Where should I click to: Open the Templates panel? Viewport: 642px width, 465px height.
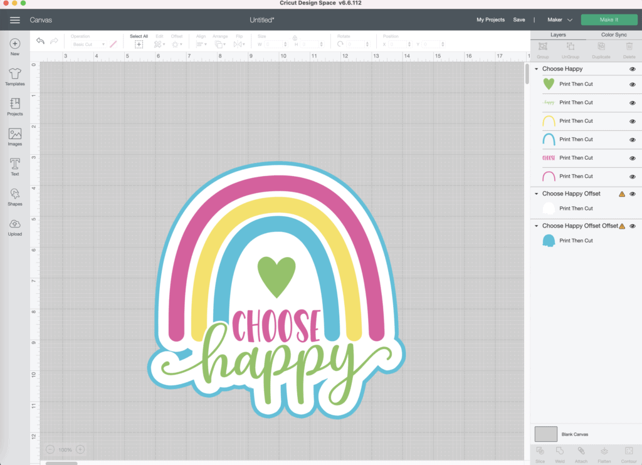pyautogui.click(x=15, y=77)
